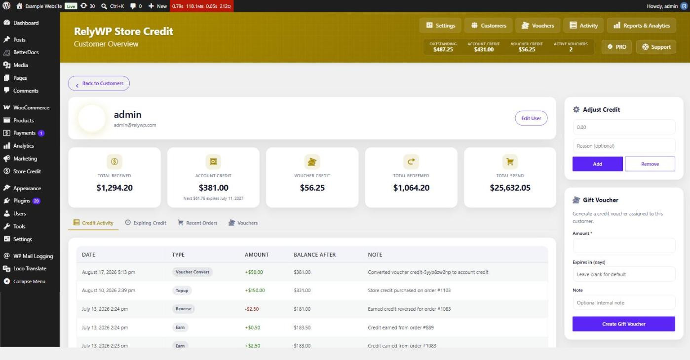Open the Howdy, admin account menu
Viewport: 690px width, 360px height.
click(666, 6)
